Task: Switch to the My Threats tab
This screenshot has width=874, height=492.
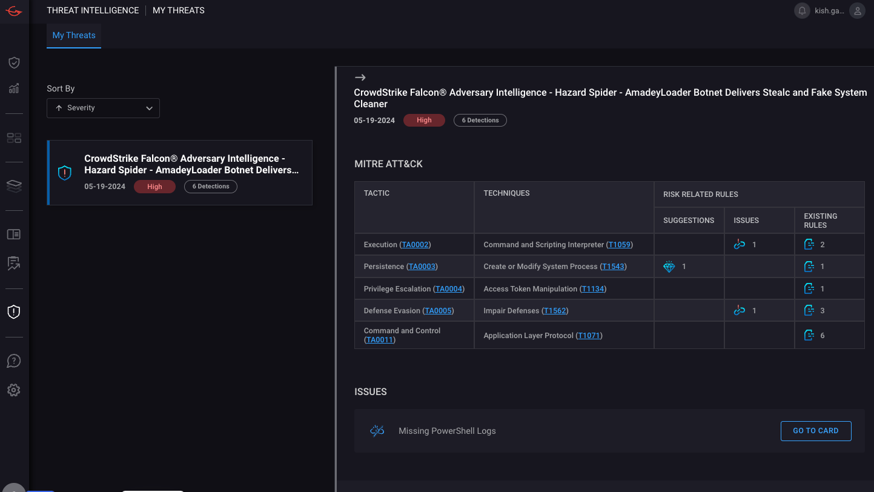Action: pyautogui.click(x=74, y=35)
